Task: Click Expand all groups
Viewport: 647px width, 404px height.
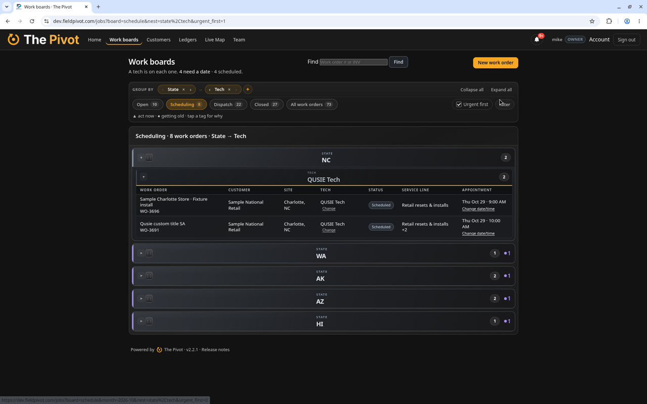Action: click(501, 89)
